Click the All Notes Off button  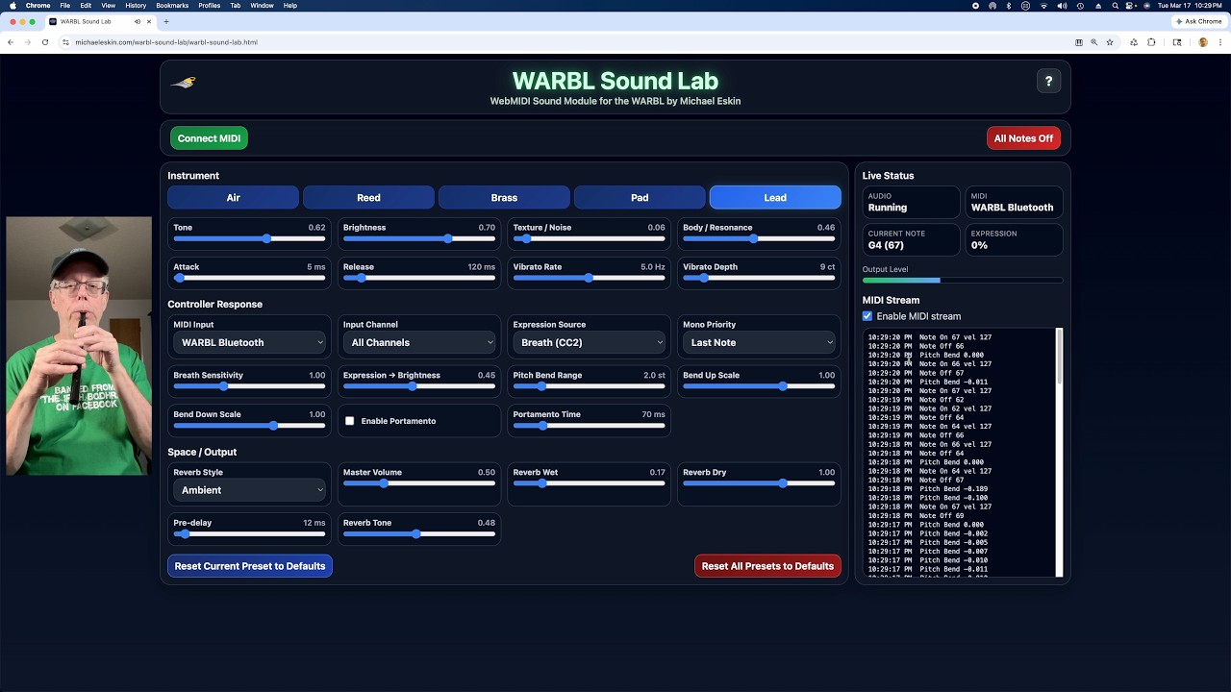[x=1023, y=138]
